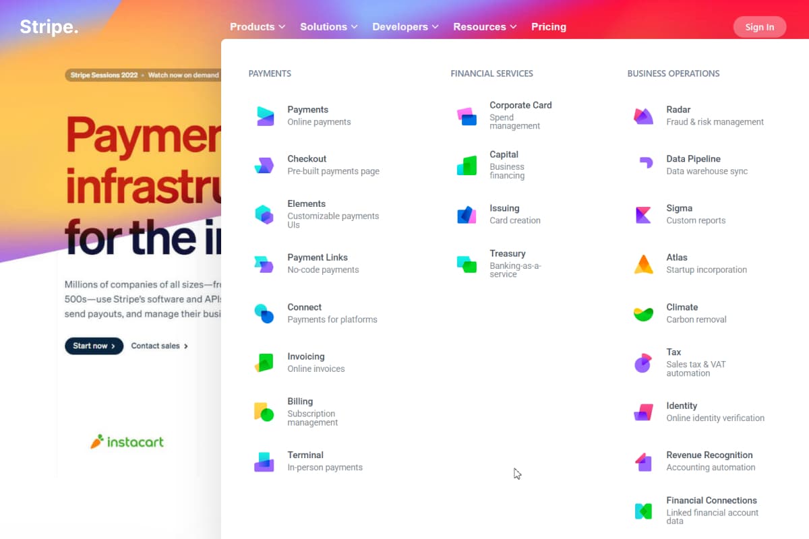The height and width of the screenshot is (539, 809).
Task: Click the Terminal product icon
Action: point(264,462)
